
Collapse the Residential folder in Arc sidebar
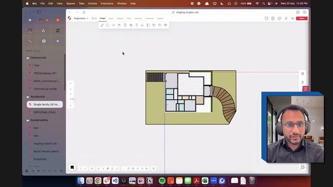[x=28, y=97]
